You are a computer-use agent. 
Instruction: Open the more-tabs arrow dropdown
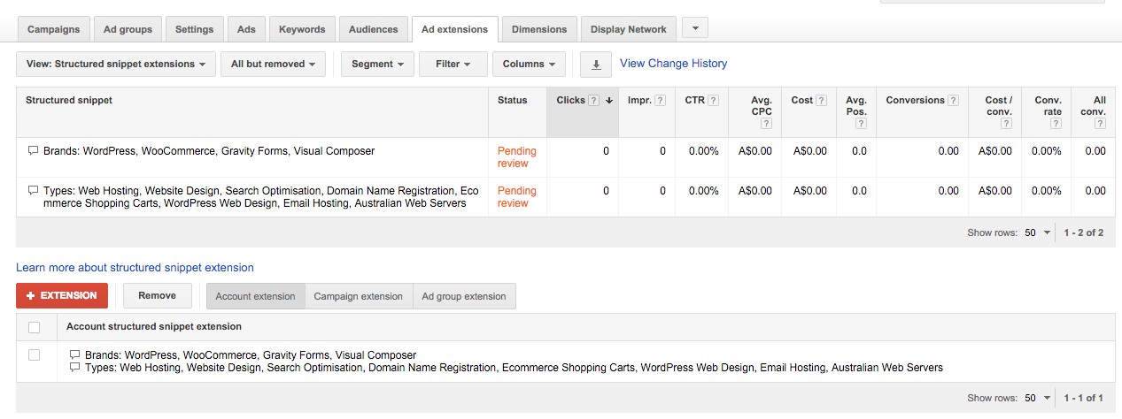pyautogui.click(x=695, y=28)
